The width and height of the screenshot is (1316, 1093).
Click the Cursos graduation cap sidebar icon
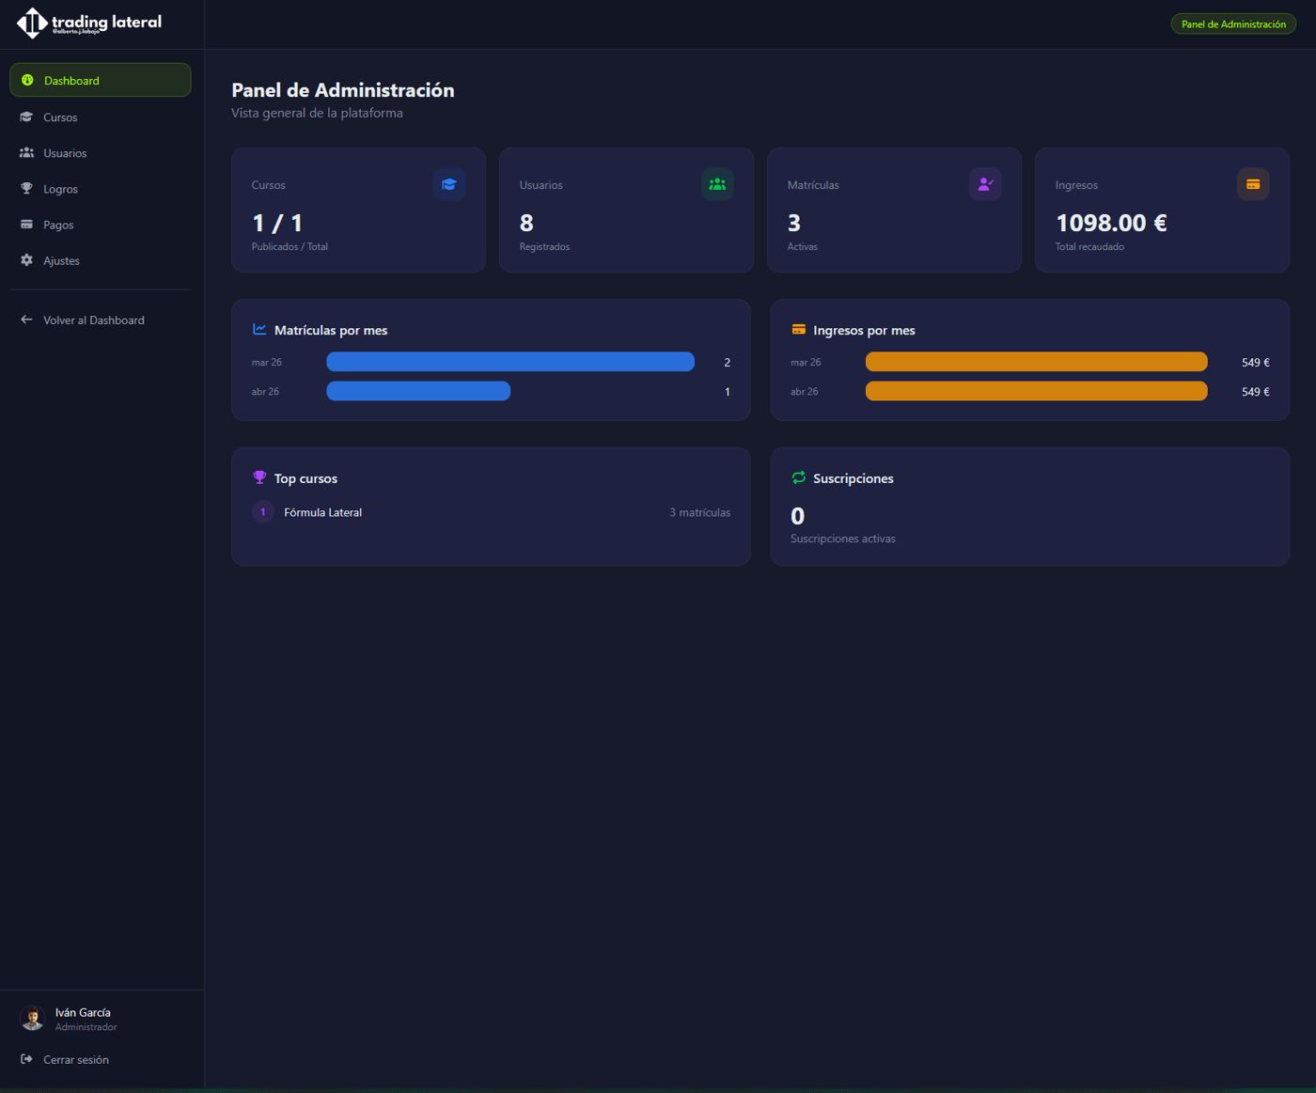click(x=26, y=117)
